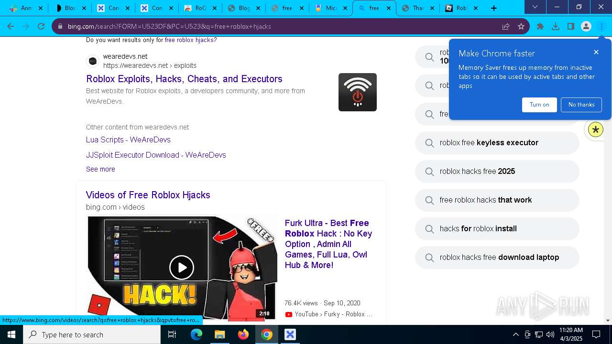Click the WeAreDevs power icon thumbnail
The width and height of the screenshot is (612, 344).
tap(358, 92)
